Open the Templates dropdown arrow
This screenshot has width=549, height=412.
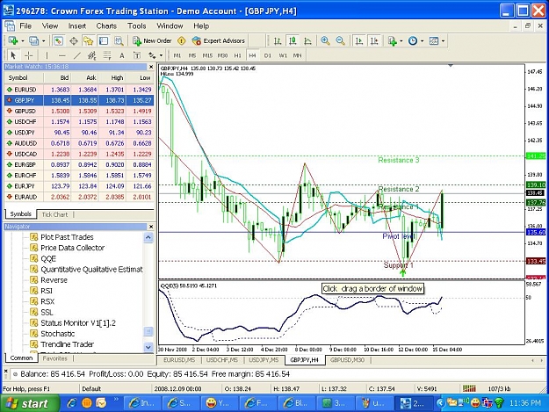tap(443, 41)
